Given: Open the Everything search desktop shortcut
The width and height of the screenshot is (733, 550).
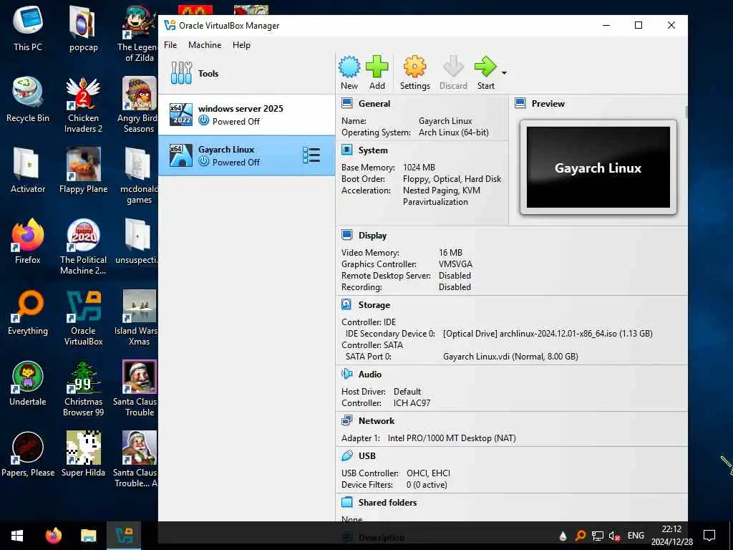Looking at the screenshot, I should [x=28, y=312].
